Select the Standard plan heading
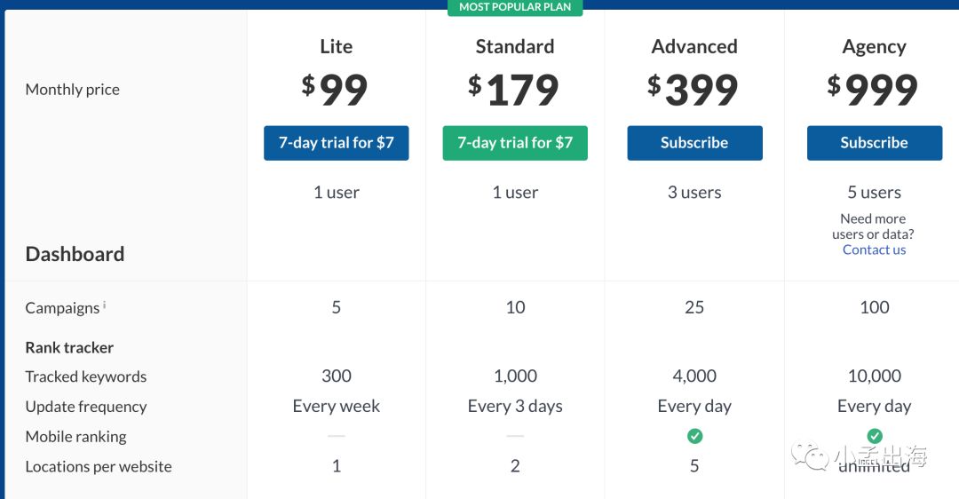The height and width of the screenshot is (499, 959). click(515, 47)
